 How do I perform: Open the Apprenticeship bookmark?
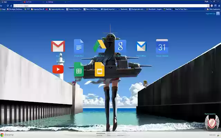coord(57,9)
